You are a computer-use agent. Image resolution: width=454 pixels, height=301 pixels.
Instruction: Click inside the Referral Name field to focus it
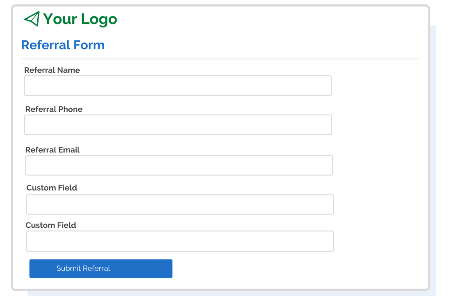(177, 85)
